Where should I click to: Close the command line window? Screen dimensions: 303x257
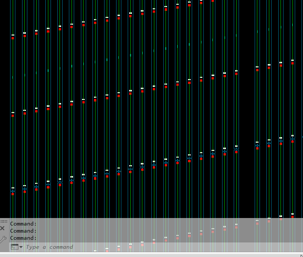click(x=3, y=228)
